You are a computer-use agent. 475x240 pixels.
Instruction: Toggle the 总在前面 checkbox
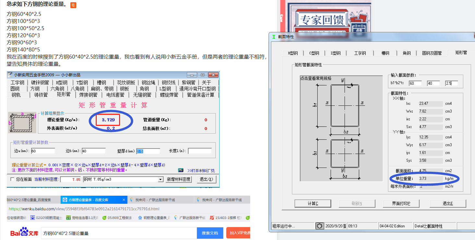pyautogui.click(x=13, y=179)
